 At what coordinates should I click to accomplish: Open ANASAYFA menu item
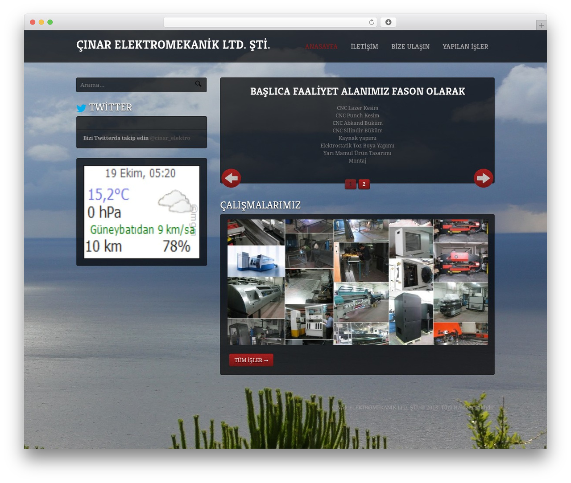(x=321, y=46)
